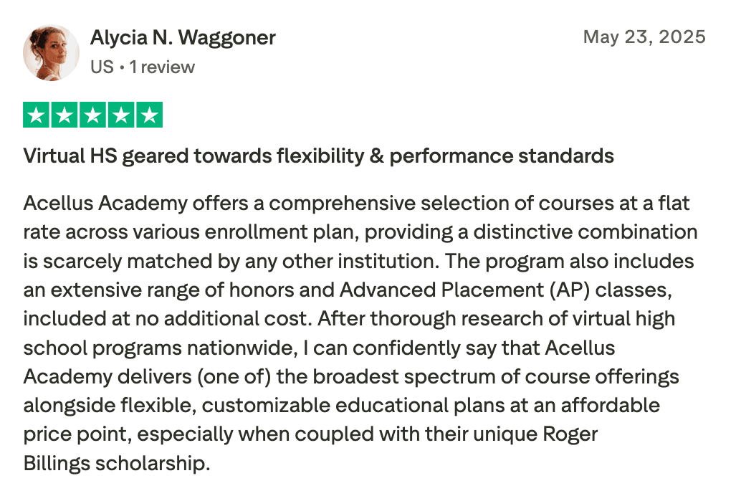Click the word "Roger" in the review
The image size is (741, 496).
570,434
